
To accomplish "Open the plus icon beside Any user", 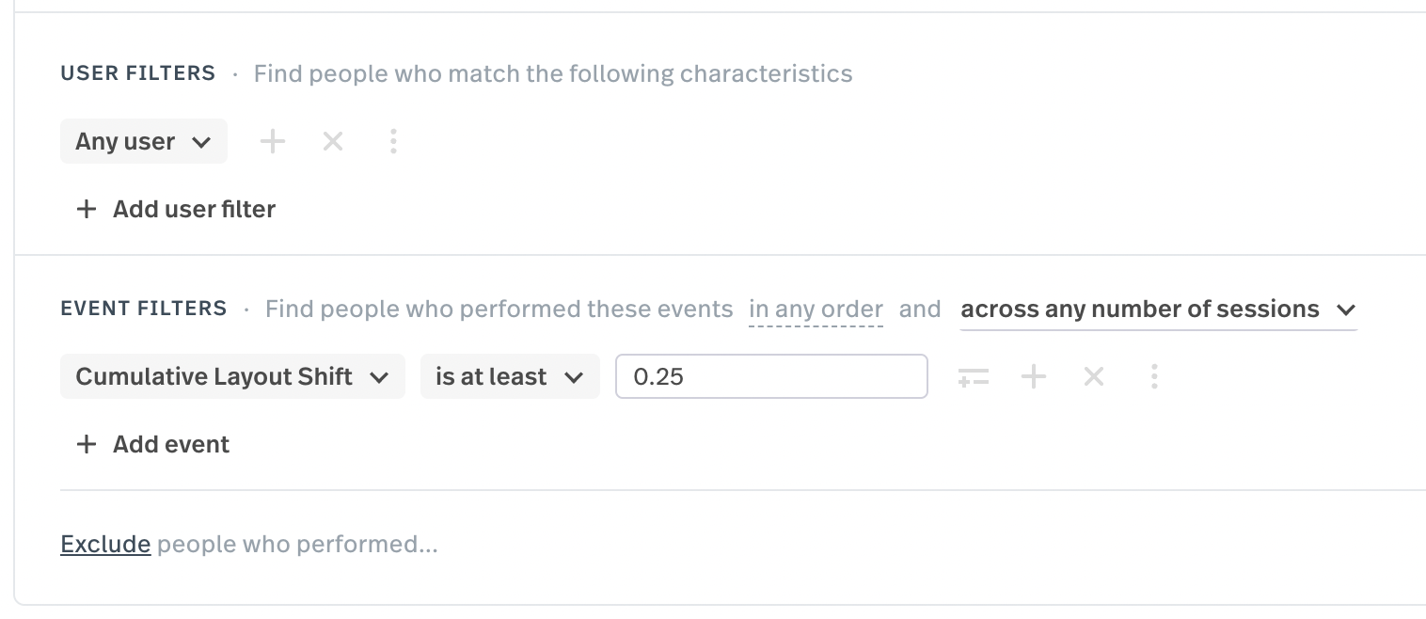I will (272, 141).
